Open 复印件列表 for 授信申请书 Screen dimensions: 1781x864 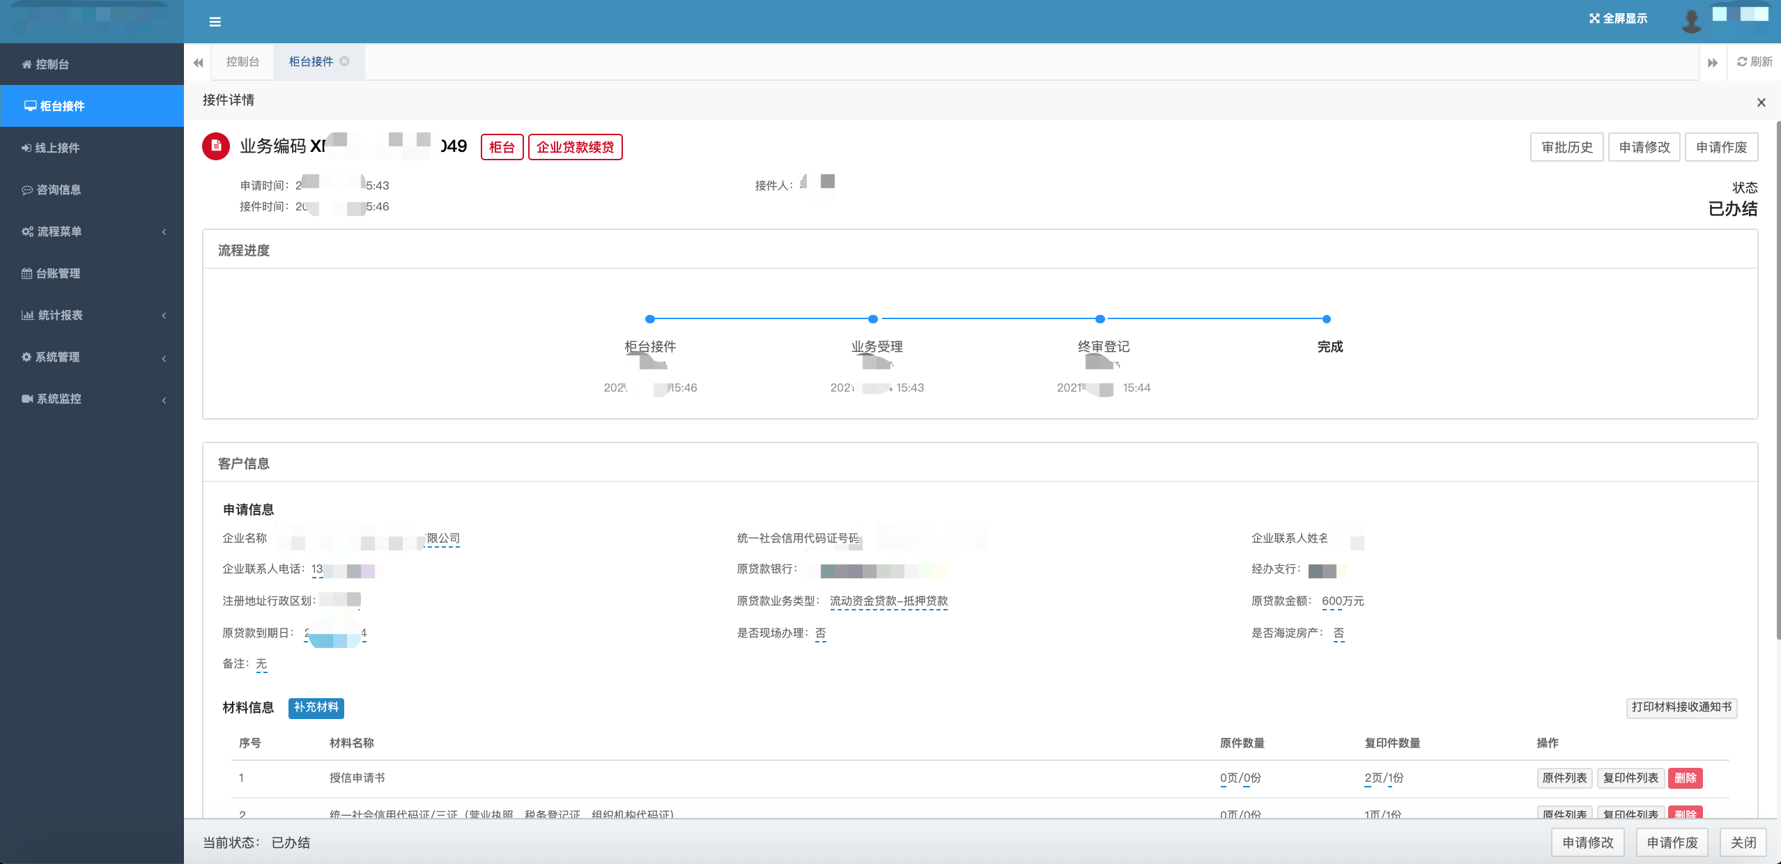(1630, 778)
